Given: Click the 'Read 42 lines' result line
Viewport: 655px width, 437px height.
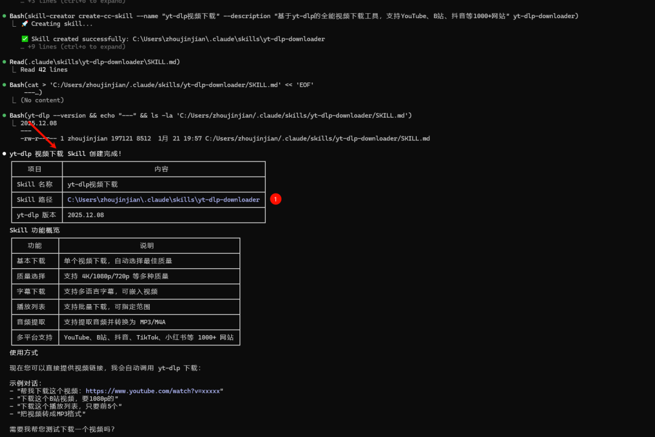Looking at the screenshot, I should click(x=44, y=70).
